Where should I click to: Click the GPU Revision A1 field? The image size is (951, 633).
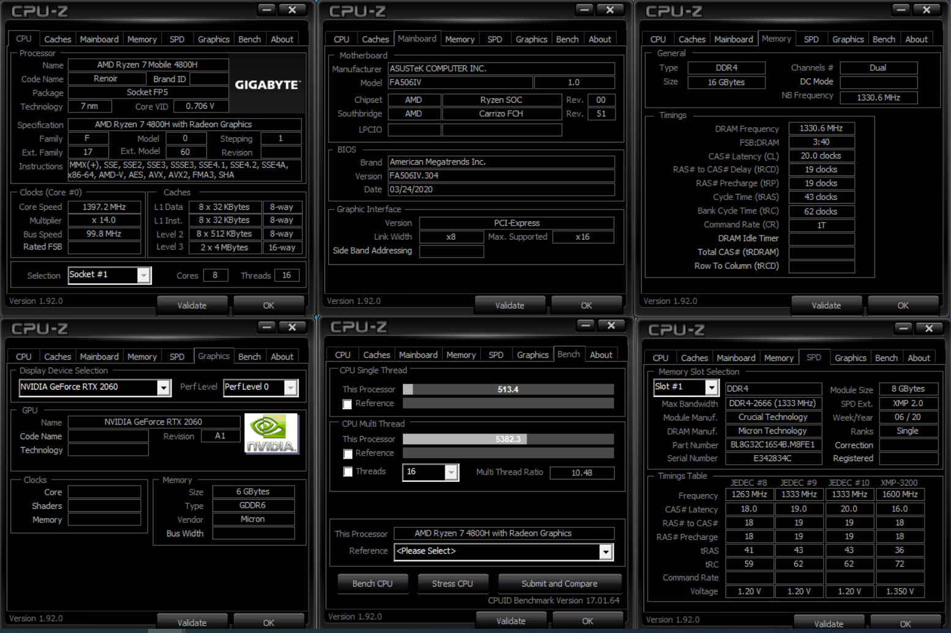pyautogui.click(x=220, y=437)
